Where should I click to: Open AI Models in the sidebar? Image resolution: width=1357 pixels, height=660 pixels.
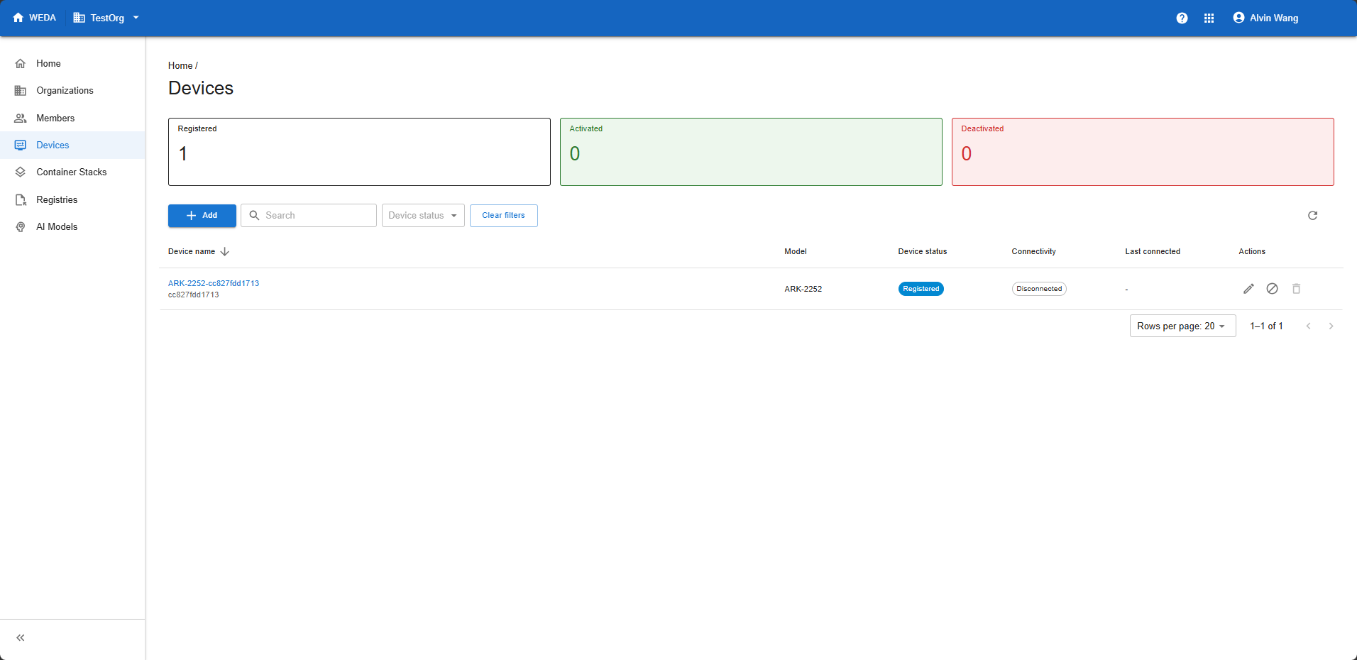pos(72,227)
